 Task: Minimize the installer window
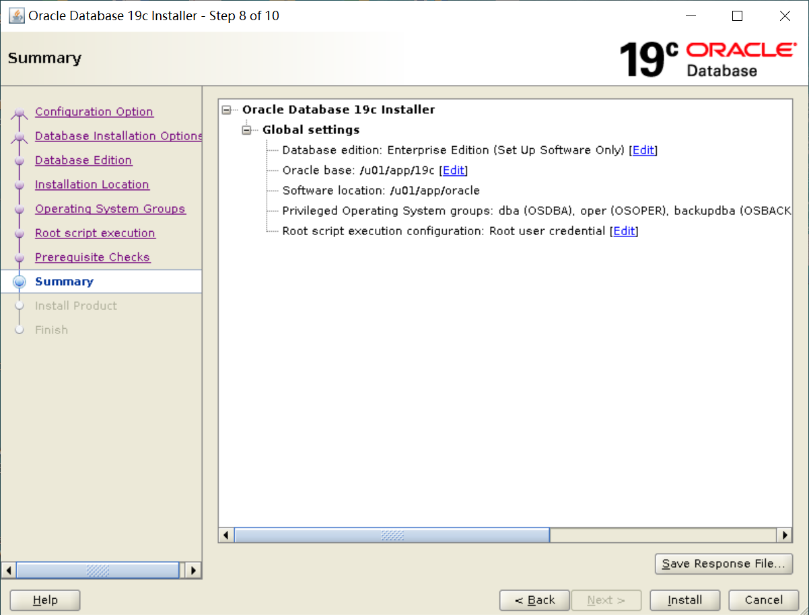coord(690,16)
